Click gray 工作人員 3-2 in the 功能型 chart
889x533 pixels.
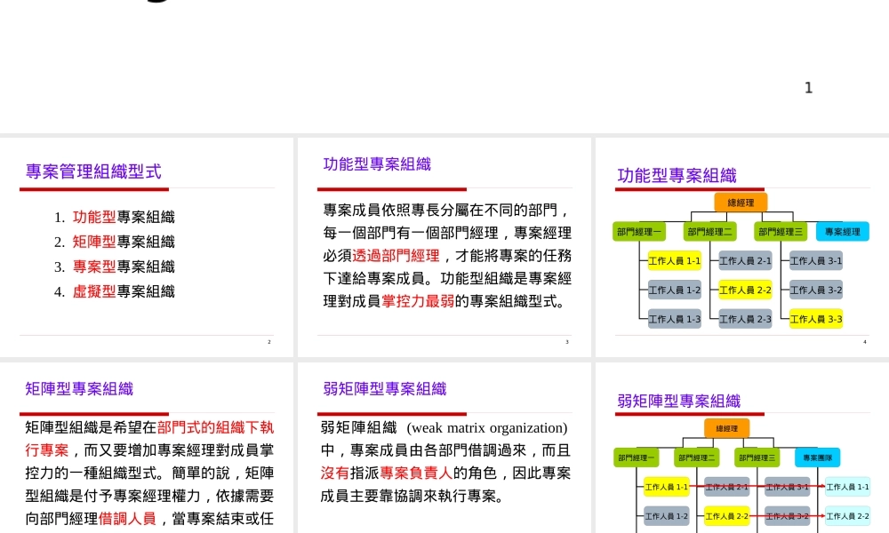tap(816, 290)
